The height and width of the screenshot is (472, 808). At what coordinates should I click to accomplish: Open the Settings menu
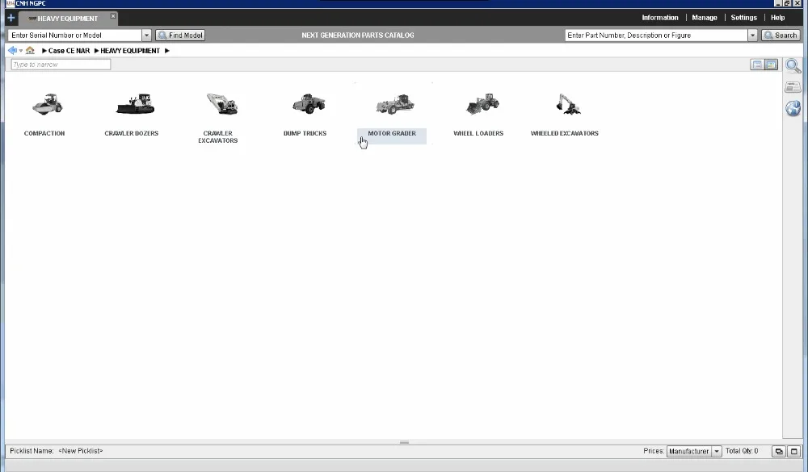tap(743, 18)
